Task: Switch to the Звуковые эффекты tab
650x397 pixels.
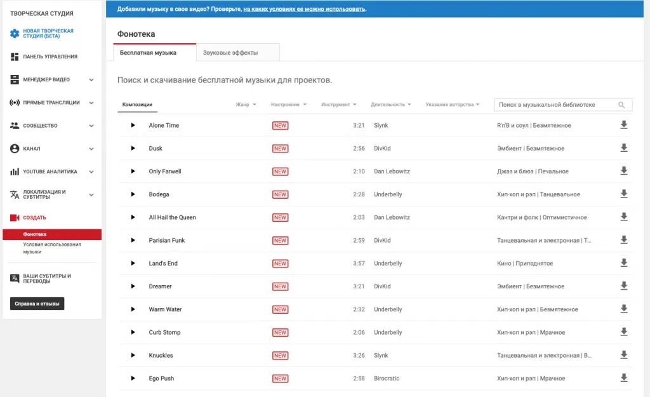Action: pos(237,53)
